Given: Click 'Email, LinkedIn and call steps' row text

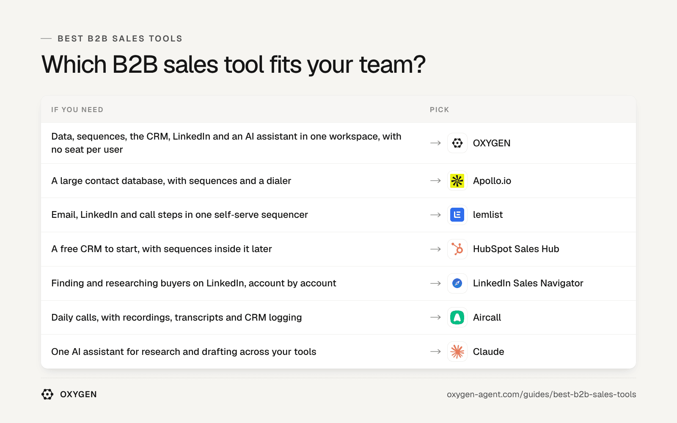Looking at the screenshot, I should (x=179, y=215).
